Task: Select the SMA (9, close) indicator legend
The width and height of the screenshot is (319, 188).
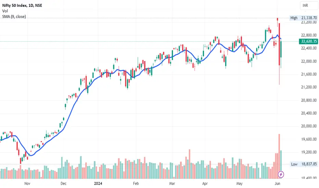Action: point(14,16)
